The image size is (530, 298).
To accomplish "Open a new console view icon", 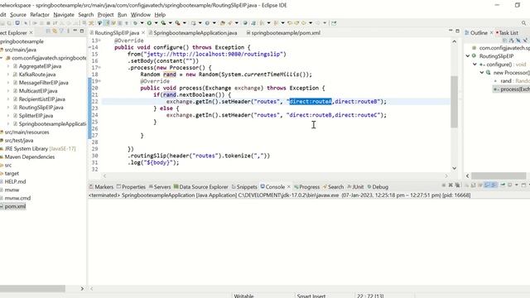I will pyautogui.click(x=523, y=185).
